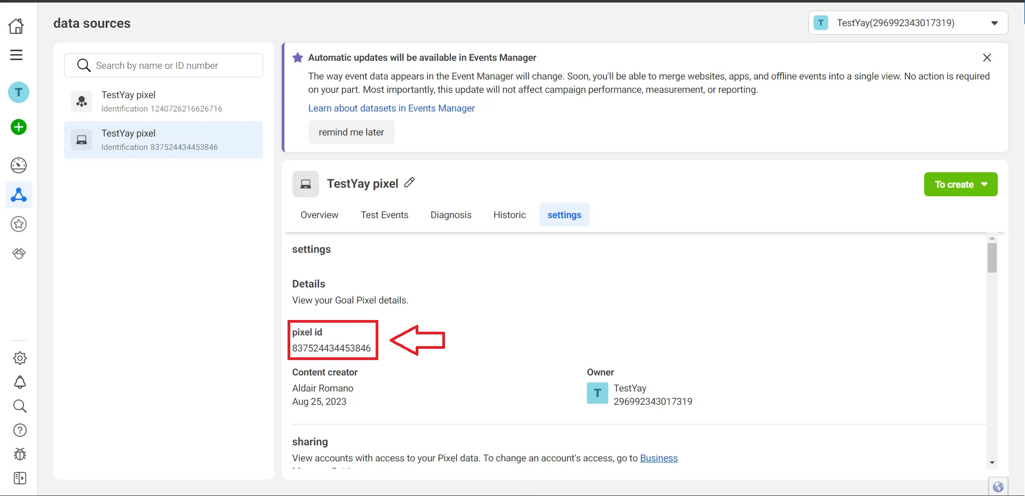The height and width of the screenshot is (496, 1025).
Task: Open the To create dropdown button
Action: (960, 185)
